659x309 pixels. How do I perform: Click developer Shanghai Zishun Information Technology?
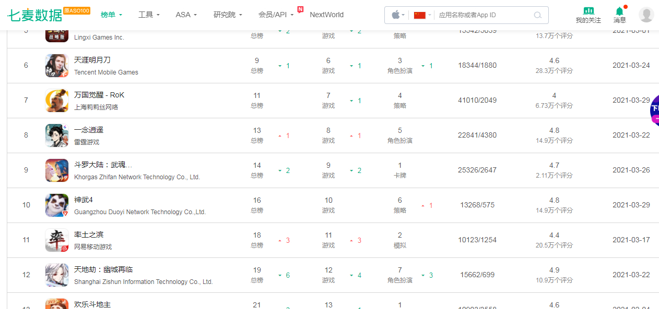(144, 282)
